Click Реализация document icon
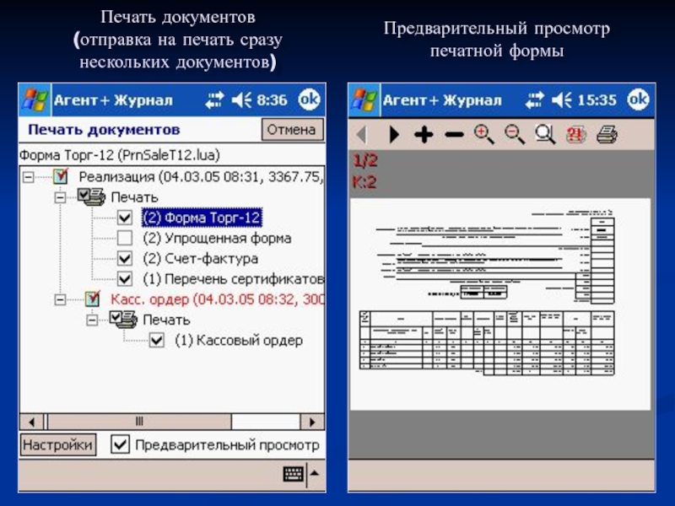 point(60,175)
